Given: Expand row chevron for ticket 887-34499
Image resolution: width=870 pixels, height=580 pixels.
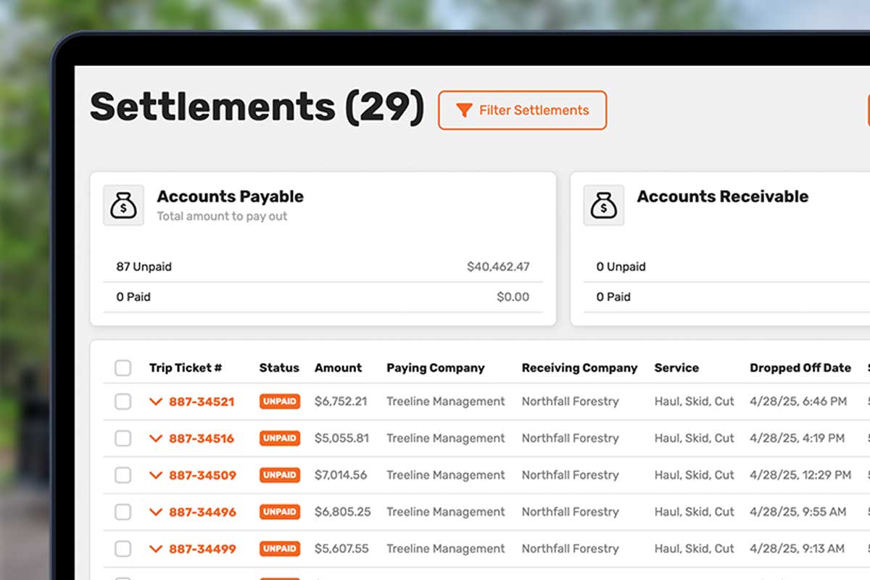Looking at the screenshot, I should 156,549.
